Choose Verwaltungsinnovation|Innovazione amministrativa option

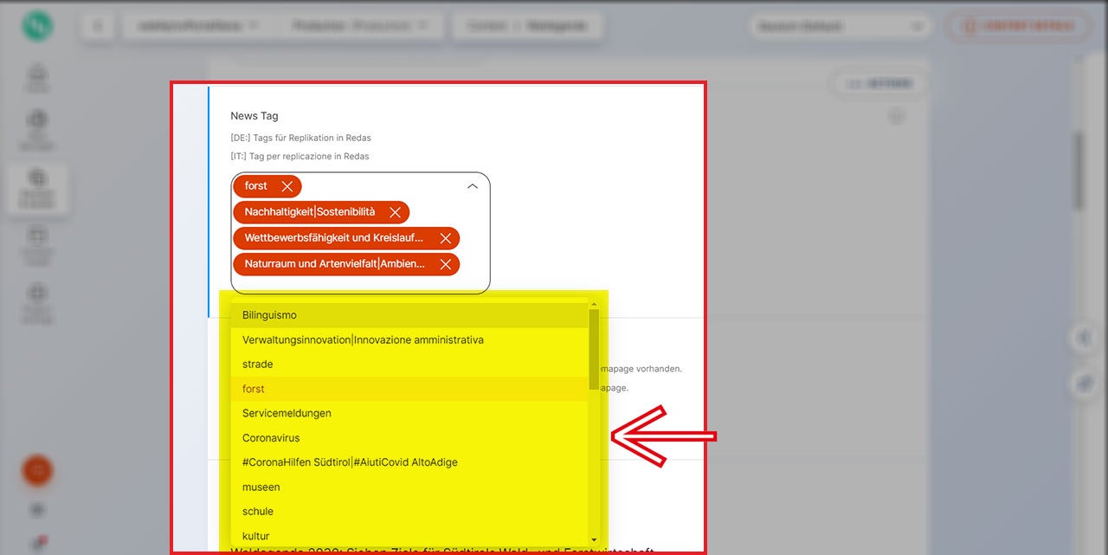[363, 340]
